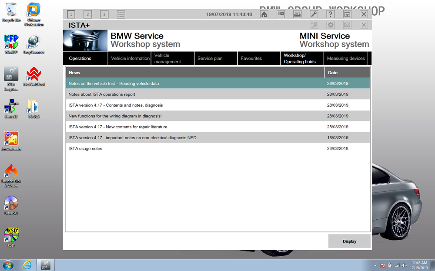Click the power plug tray icon
Screen dimensions: 435x271
390,265
